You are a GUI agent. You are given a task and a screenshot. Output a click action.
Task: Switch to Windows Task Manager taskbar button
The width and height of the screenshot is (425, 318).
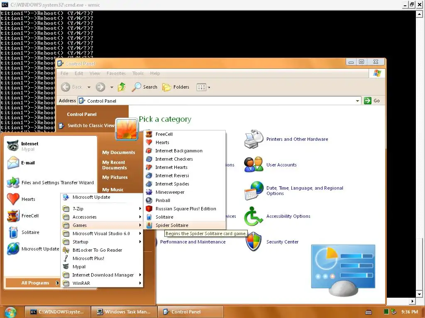click(124, 312)
